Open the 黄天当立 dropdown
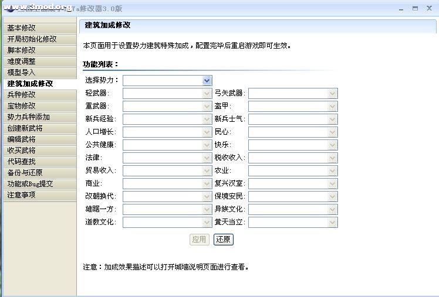Viewport: 439px width, 297px height. point(292,222)
